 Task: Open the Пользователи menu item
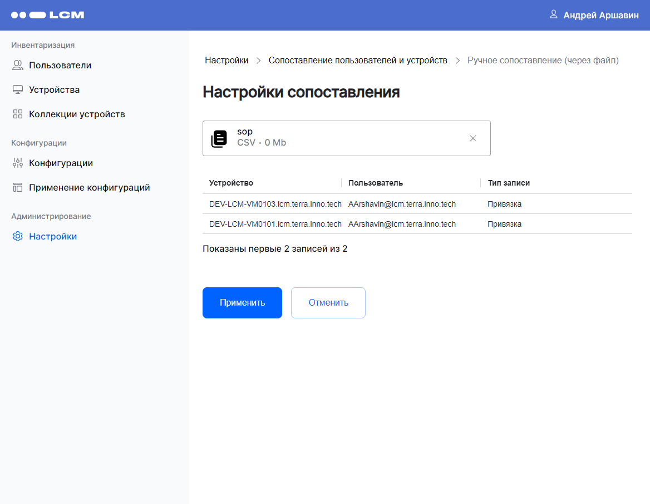click(60, 66)
